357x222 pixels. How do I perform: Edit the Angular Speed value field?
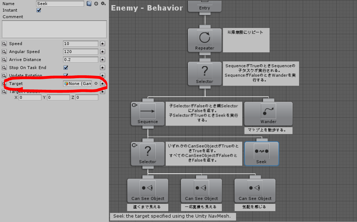(x=81, y=52)
